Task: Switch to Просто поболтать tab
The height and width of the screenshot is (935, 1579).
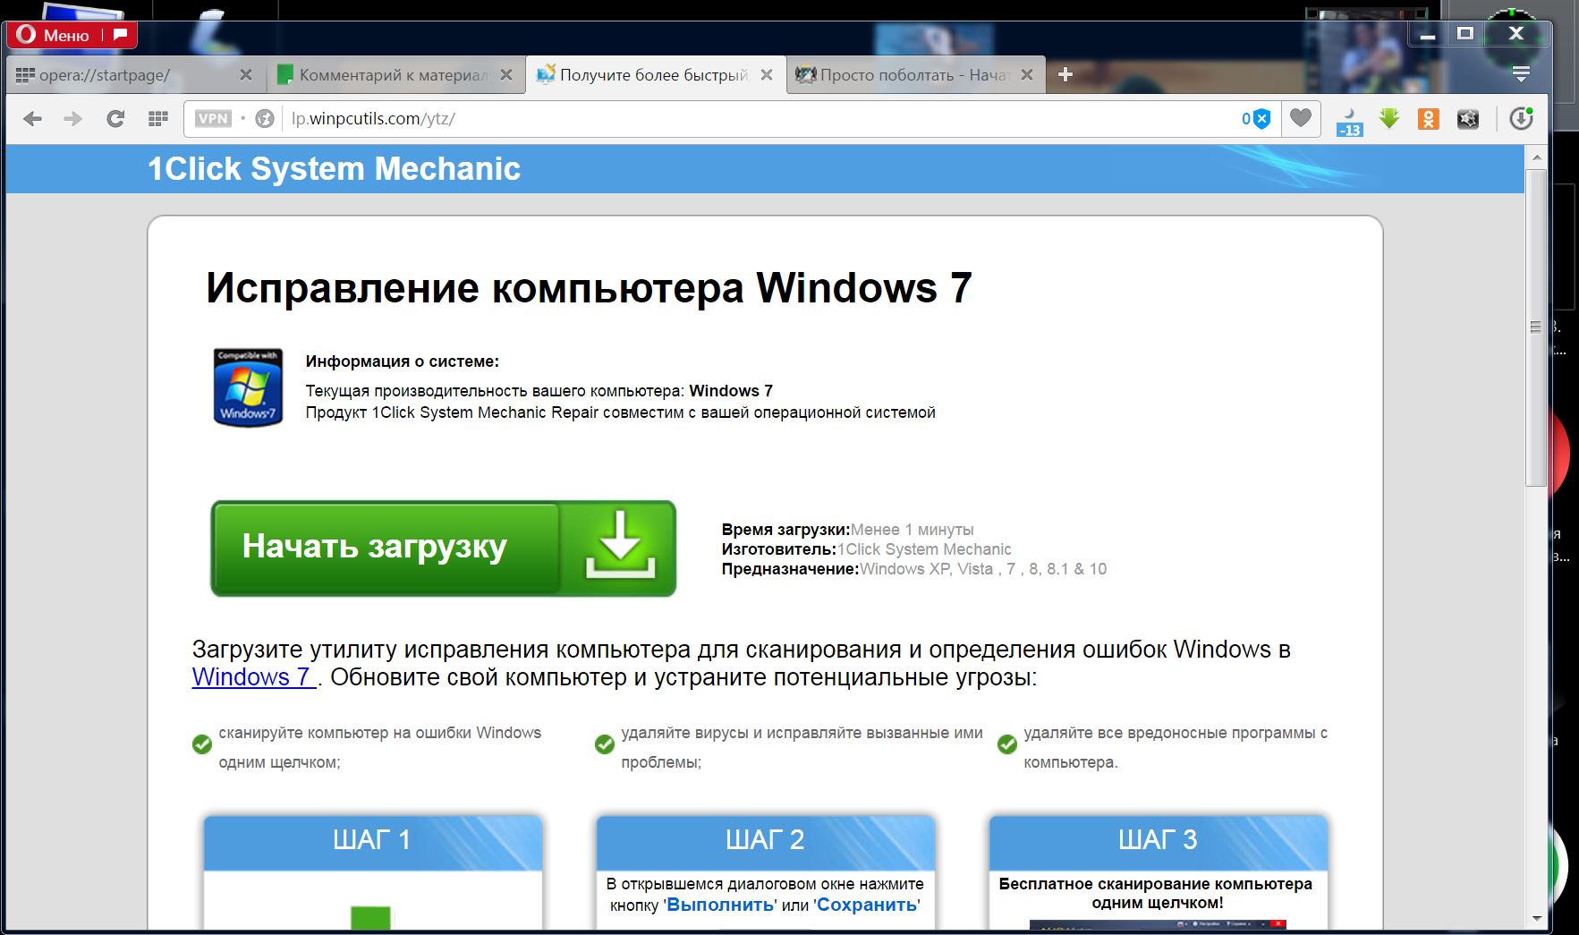Action: 904,75
